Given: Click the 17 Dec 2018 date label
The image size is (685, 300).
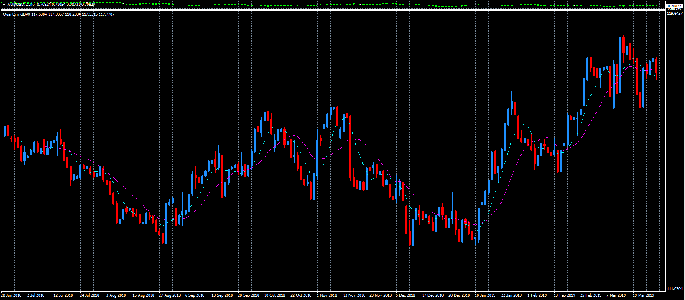Looking at the screenshot, I should pos(433,295).
